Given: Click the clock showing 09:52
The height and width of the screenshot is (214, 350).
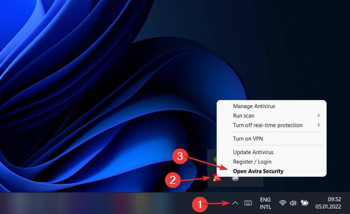Looking at the screenshot, I should (334, 199).
